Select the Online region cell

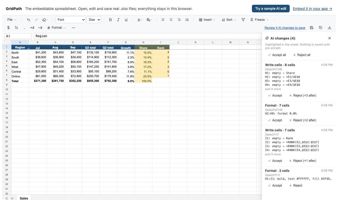pos(20,76)
